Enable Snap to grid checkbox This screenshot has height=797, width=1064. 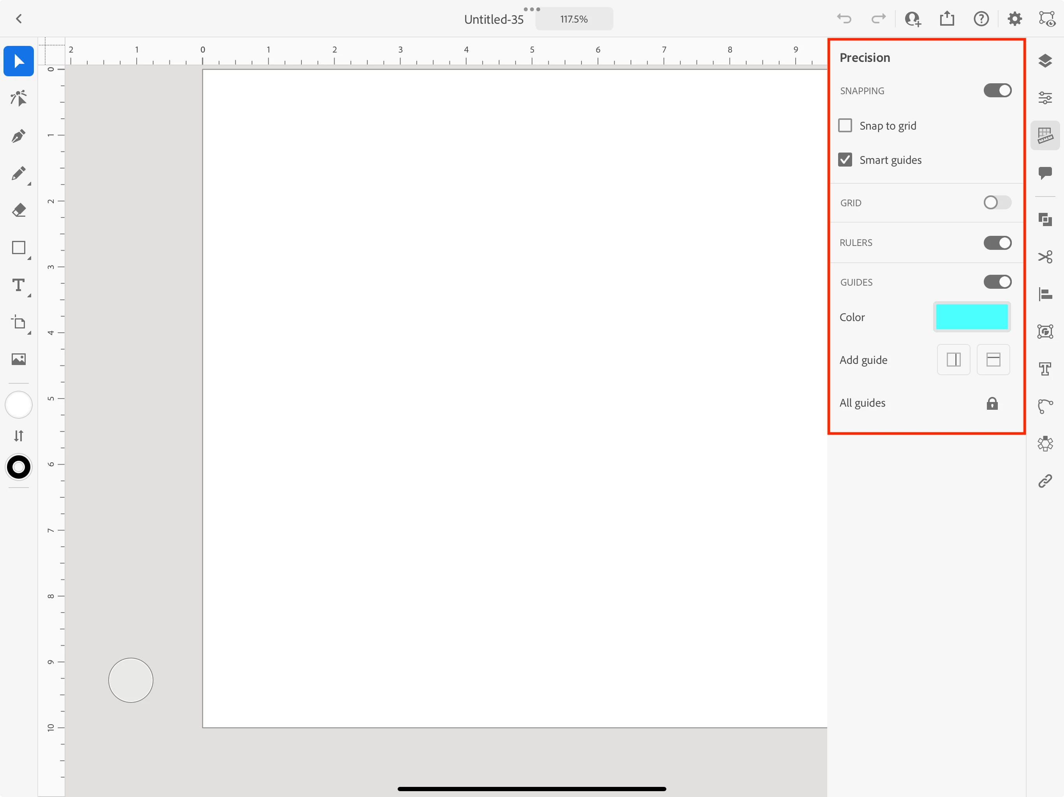(x=845, y=125)
